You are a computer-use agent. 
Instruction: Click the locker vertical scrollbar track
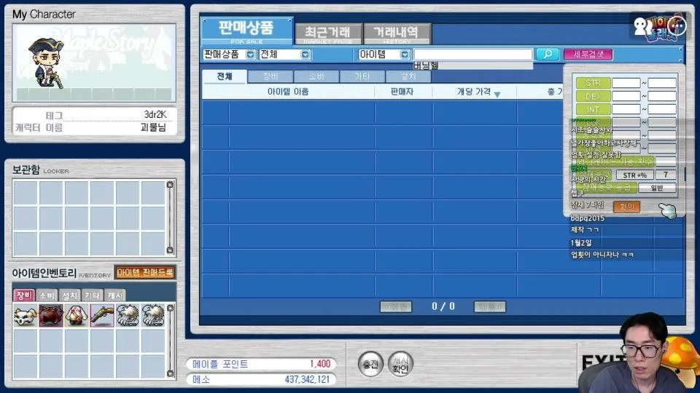pyautogui.click(x=170, y=218)
